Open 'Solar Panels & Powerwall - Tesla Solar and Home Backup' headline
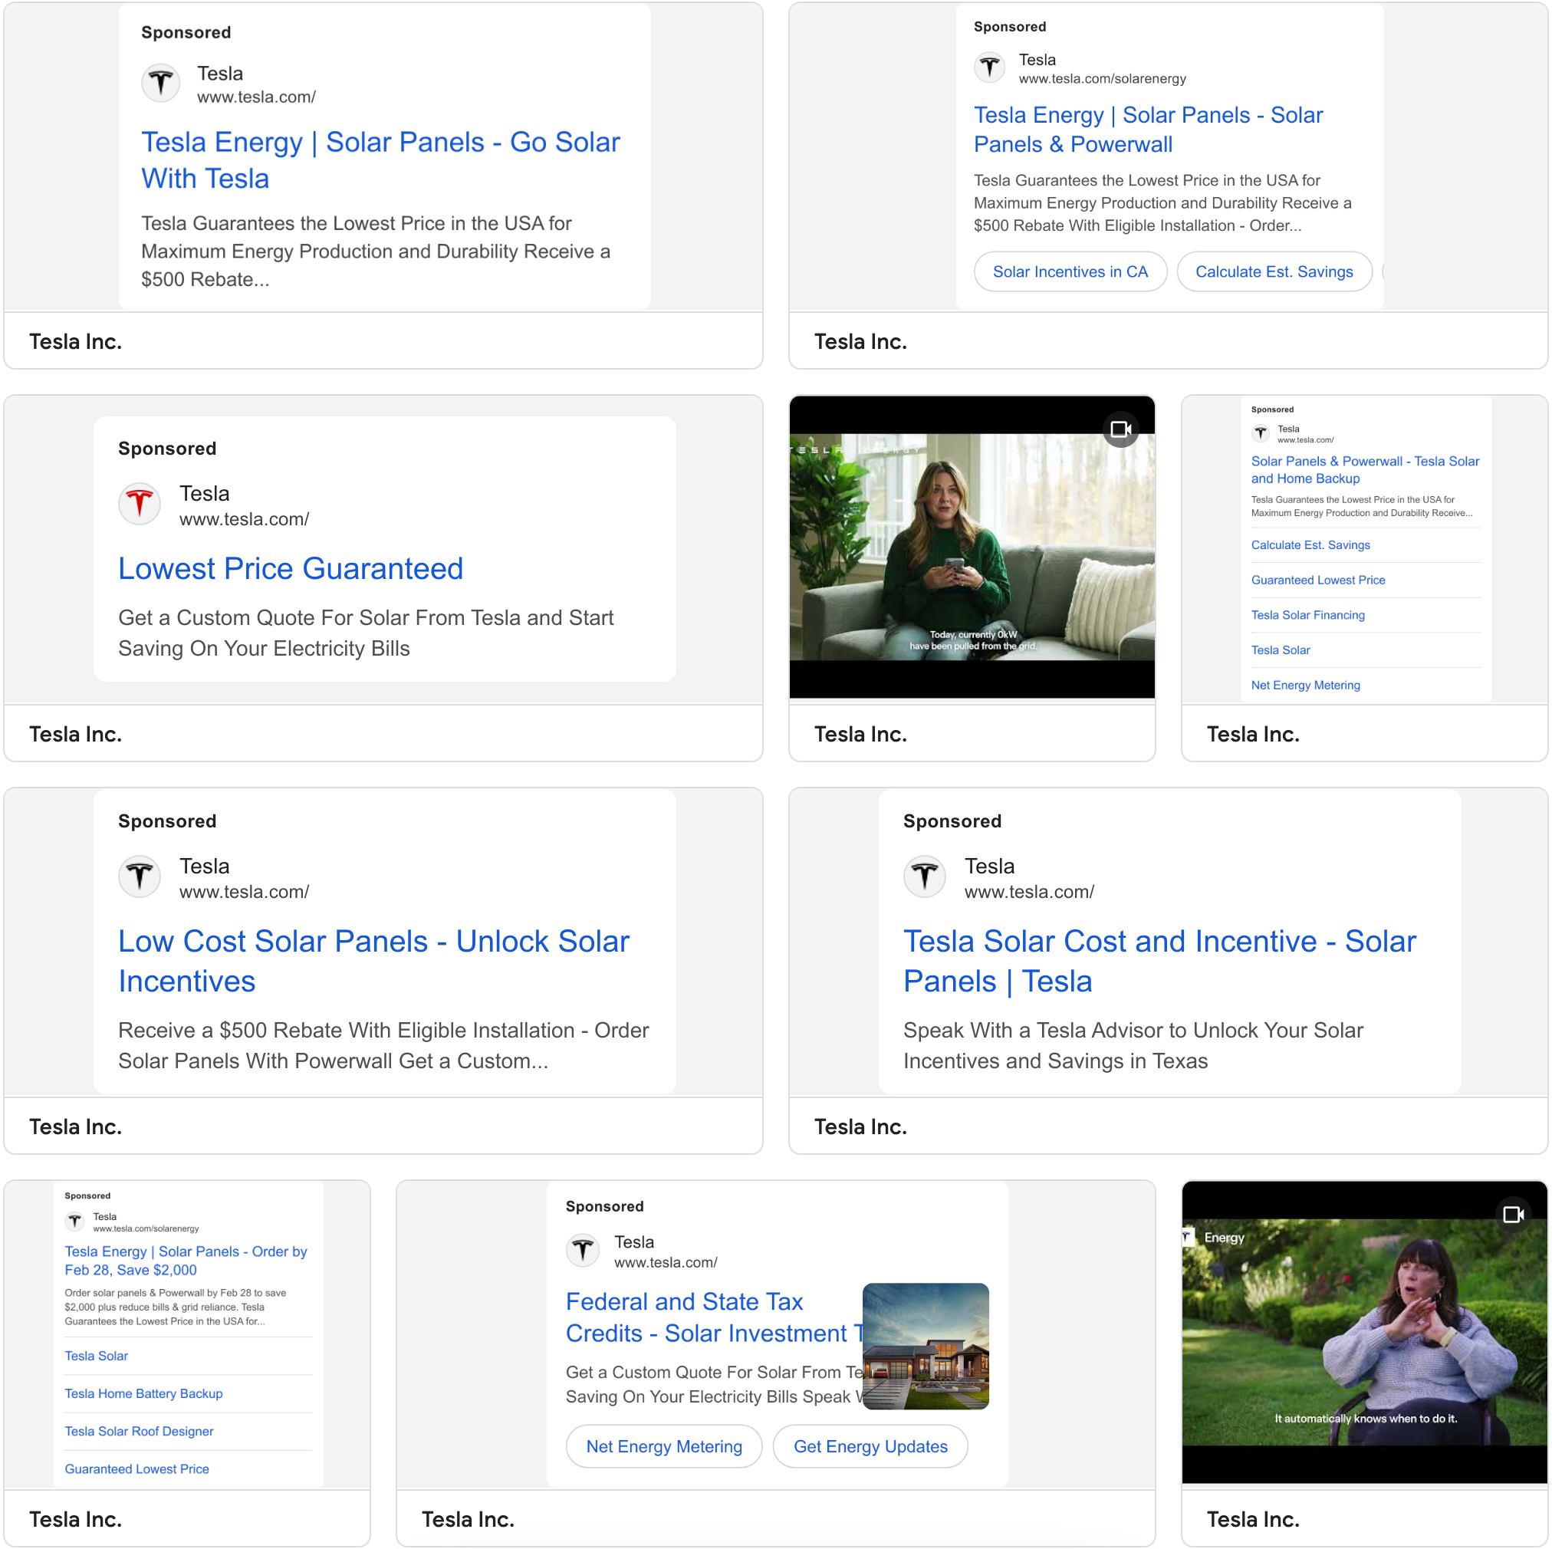The image size is (1552, 1549). point(1365,470)
